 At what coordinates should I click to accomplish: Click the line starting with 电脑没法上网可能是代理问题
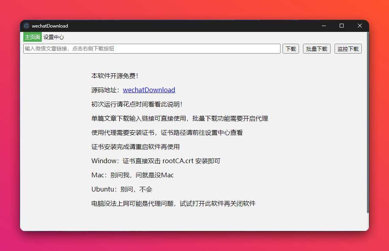173,203
